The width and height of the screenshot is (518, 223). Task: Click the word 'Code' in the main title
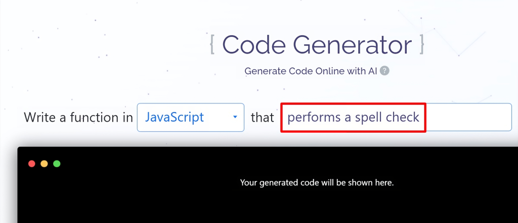(252, 45)
